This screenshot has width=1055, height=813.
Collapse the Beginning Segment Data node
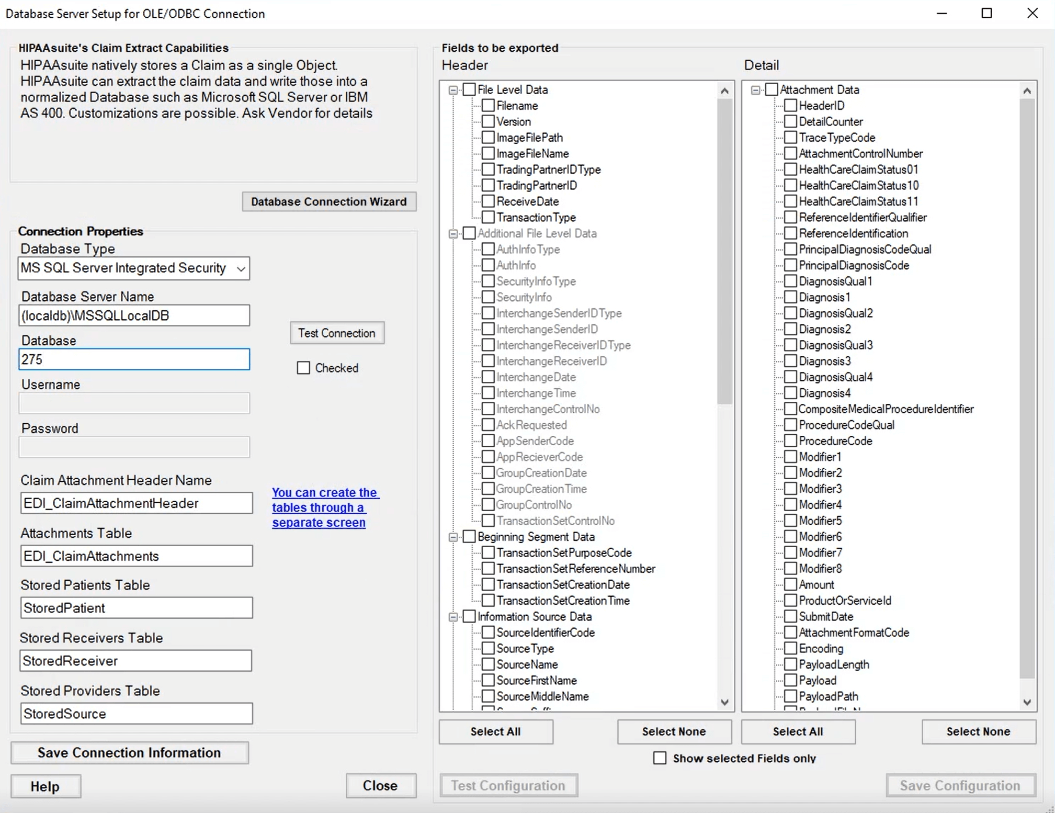click(x=453, y=537)
